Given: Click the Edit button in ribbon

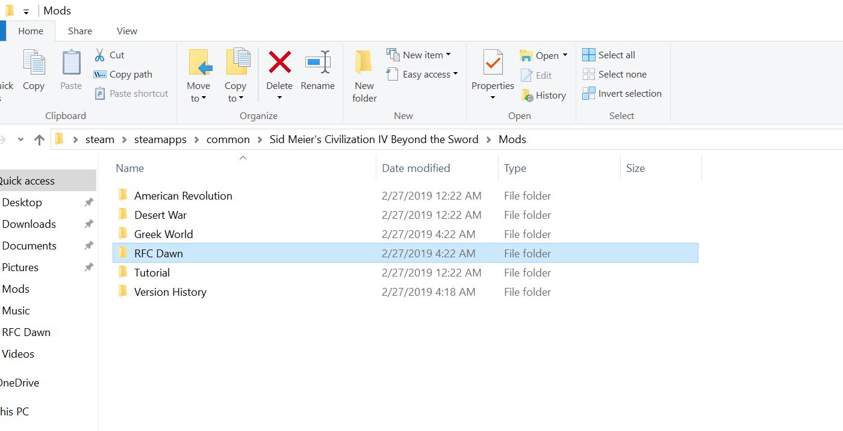Looking at the screenshot, I should (536, 75).
